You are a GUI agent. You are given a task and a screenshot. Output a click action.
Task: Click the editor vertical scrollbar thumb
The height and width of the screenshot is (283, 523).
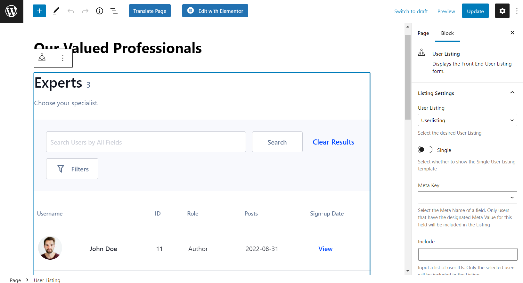coord(408,77)
